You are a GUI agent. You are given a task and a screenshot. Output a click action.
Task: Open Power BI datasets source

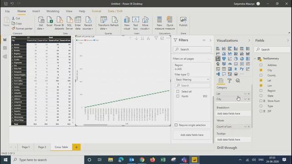coord(59,23)
